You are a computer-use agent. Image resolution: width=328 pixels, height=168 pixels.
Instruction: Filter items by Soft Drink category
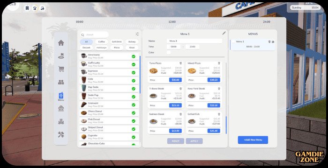117,42
